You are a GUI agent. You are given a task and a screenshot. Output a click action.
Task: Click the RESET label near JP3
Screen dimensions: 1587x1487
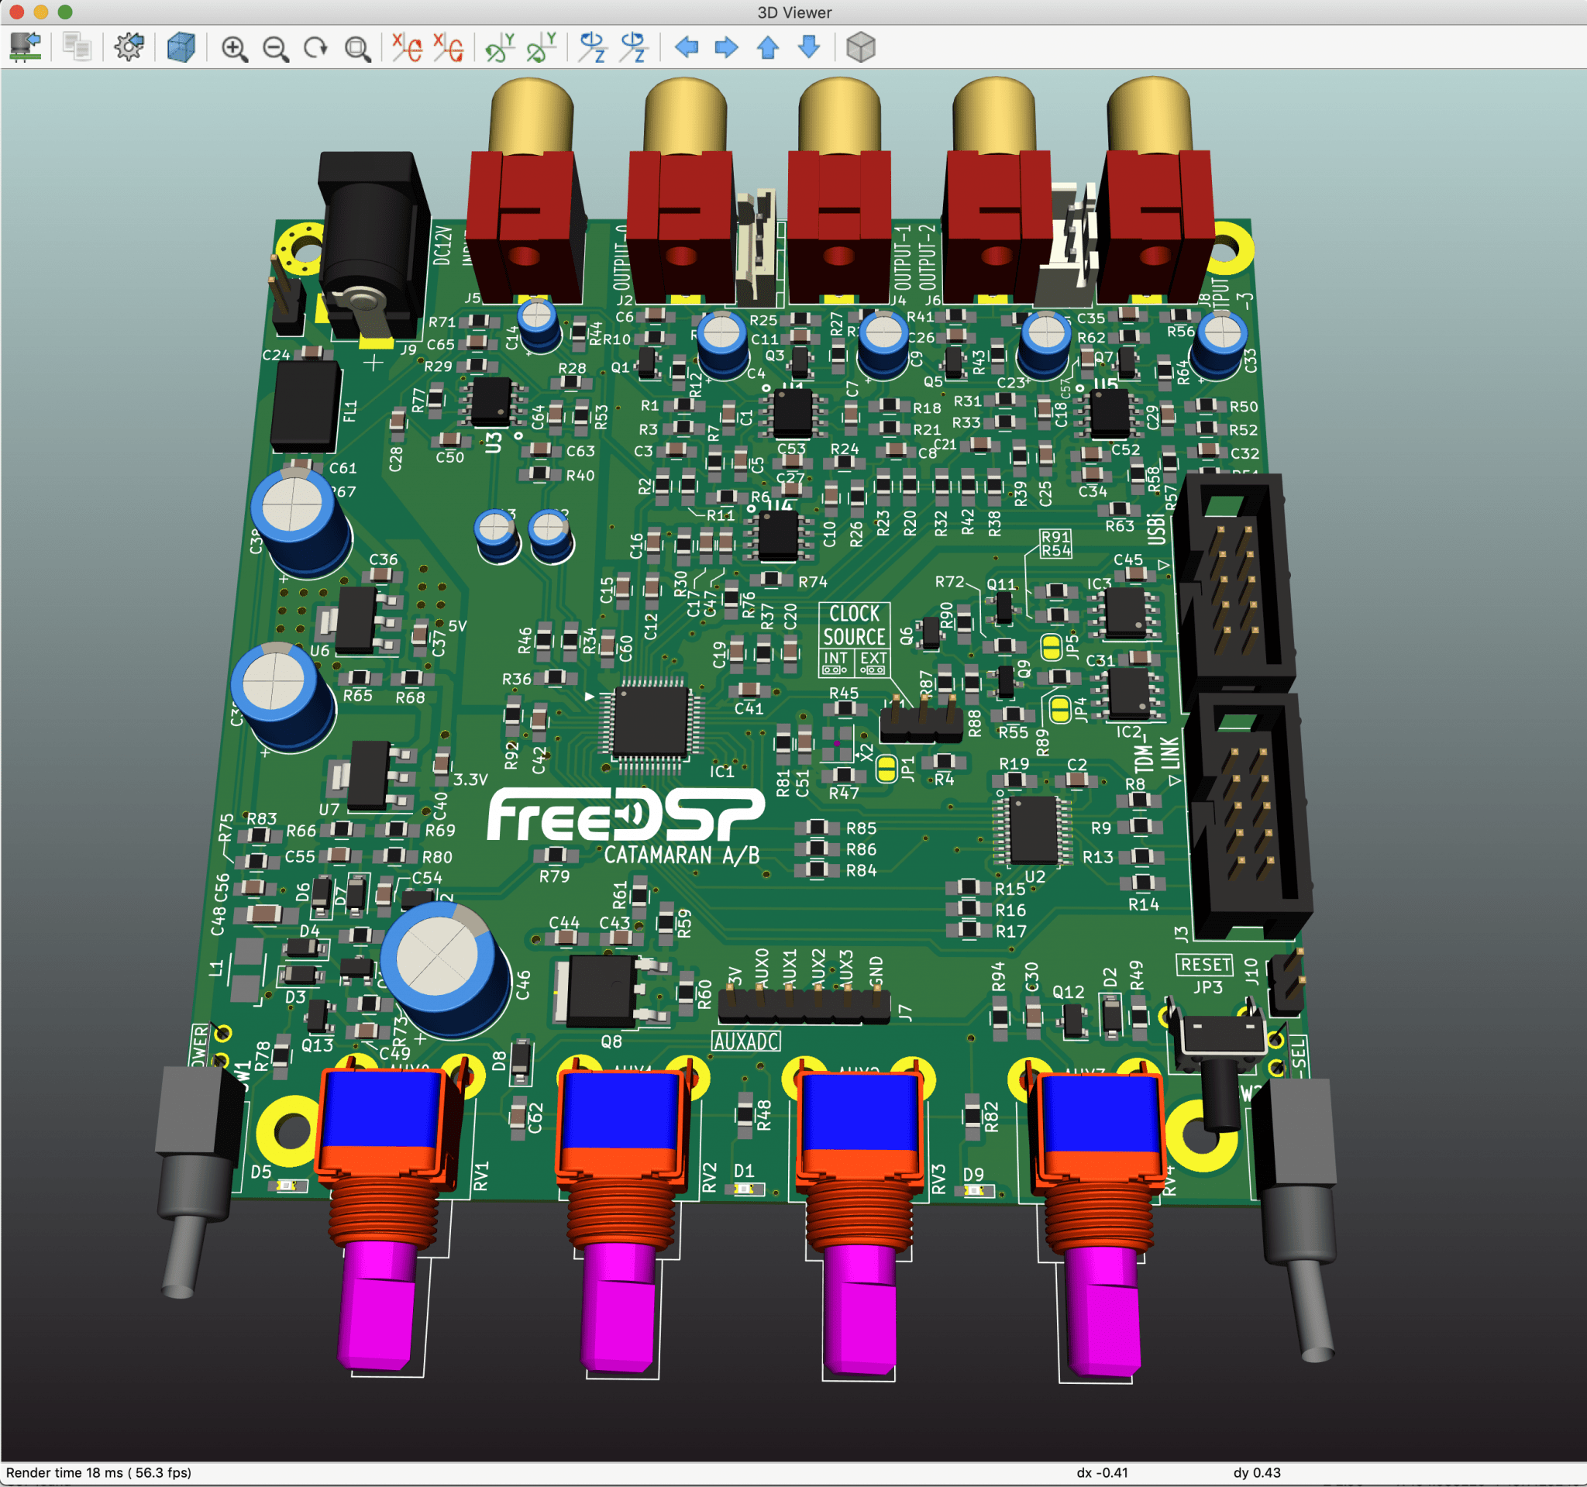[x=1205, y=964]
